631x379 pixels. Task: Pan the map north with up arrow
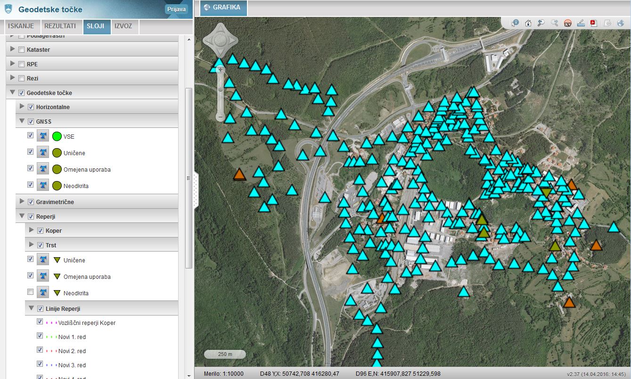[221, 29]
